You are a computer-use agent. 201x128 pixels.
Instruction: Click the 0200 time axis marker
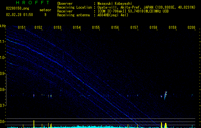191,28
